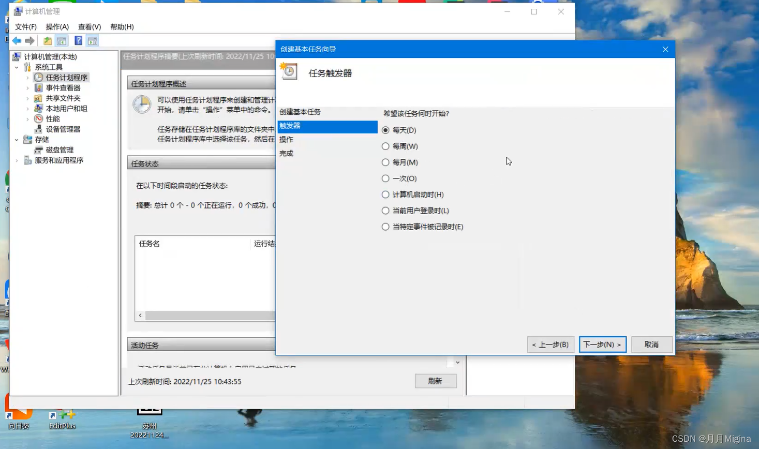Open the Help icon in the toolbar

click(78, 40)
